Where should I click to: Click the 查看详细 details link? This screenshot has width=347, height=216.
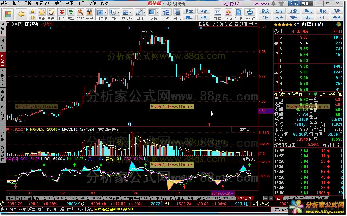[335, 94]
